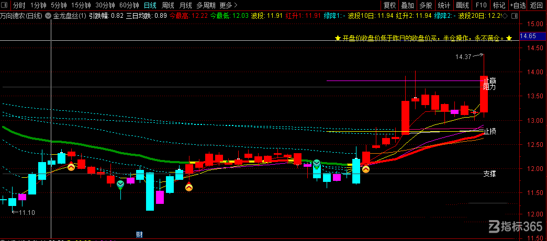Image resolution: width=547 pixels, height=241 pixels.
Task: Open the indicator dropdown before 金龙盘丝
Action: click(x=48, y=16)
